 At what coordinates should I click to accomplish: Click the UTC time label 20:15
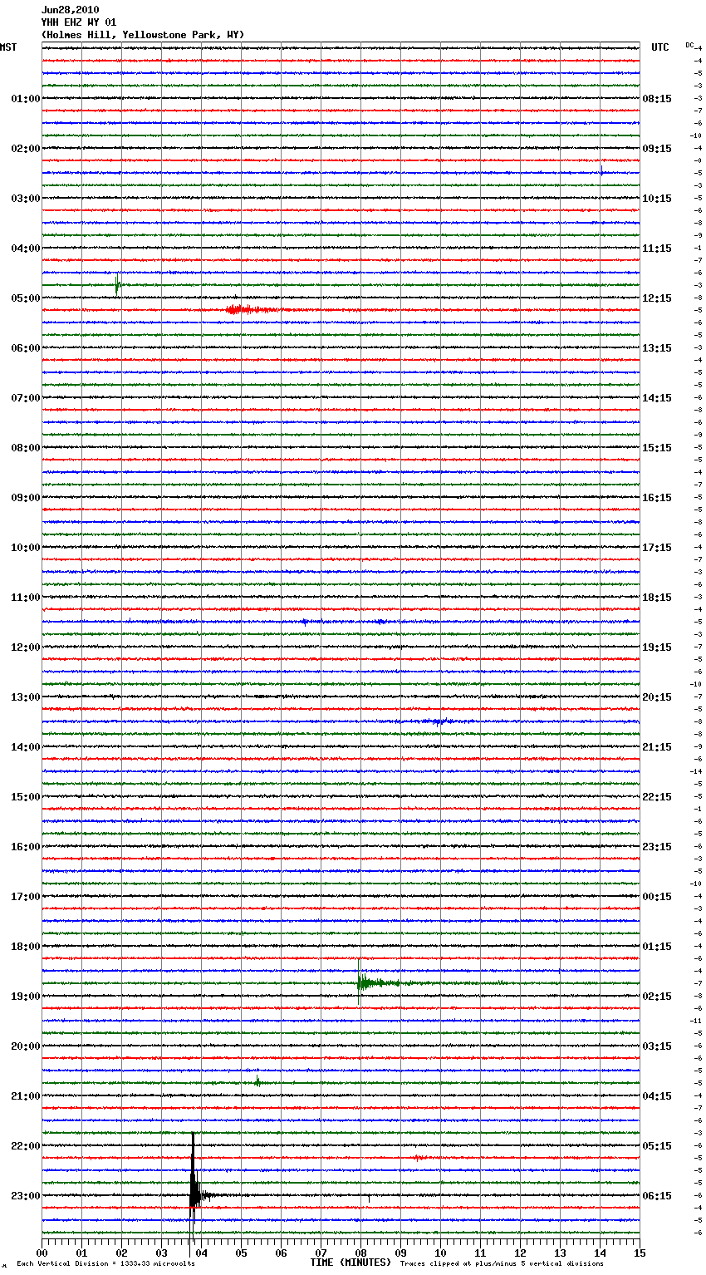point(657,697)
